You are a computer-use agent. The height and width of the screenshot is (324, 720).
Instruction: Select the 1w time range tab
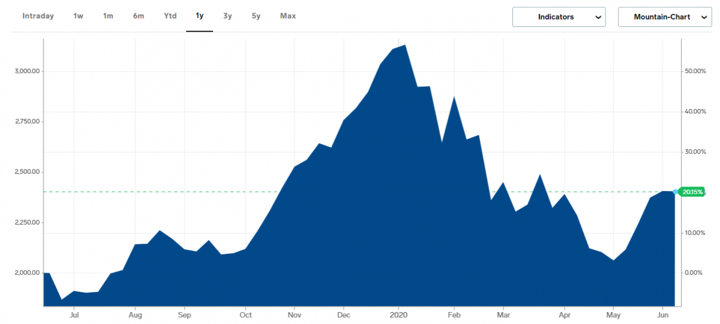[78, 16]
